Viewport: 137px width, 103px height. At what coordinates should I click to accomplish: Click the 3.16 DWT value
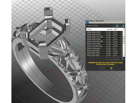[x=116, y=41]
